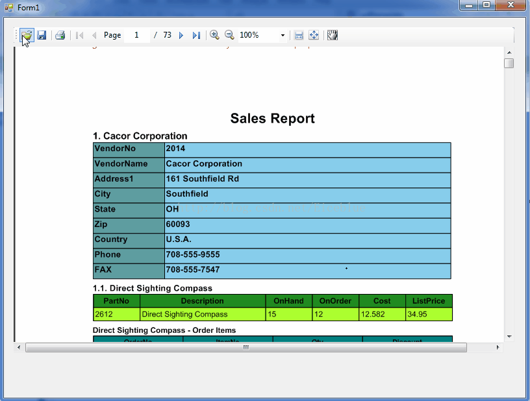Fit page width icon in toolbar
This screenshot has height=401, width=530.
click(x=299, y=35)
